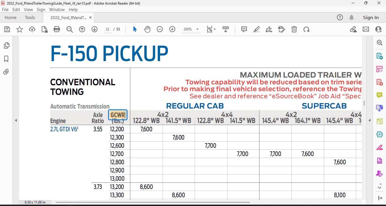Image resolution: width=386 pixels, height=206 pixels.
Task: Open Combine Files tool in right pane
Action: (x=379, y=108)
